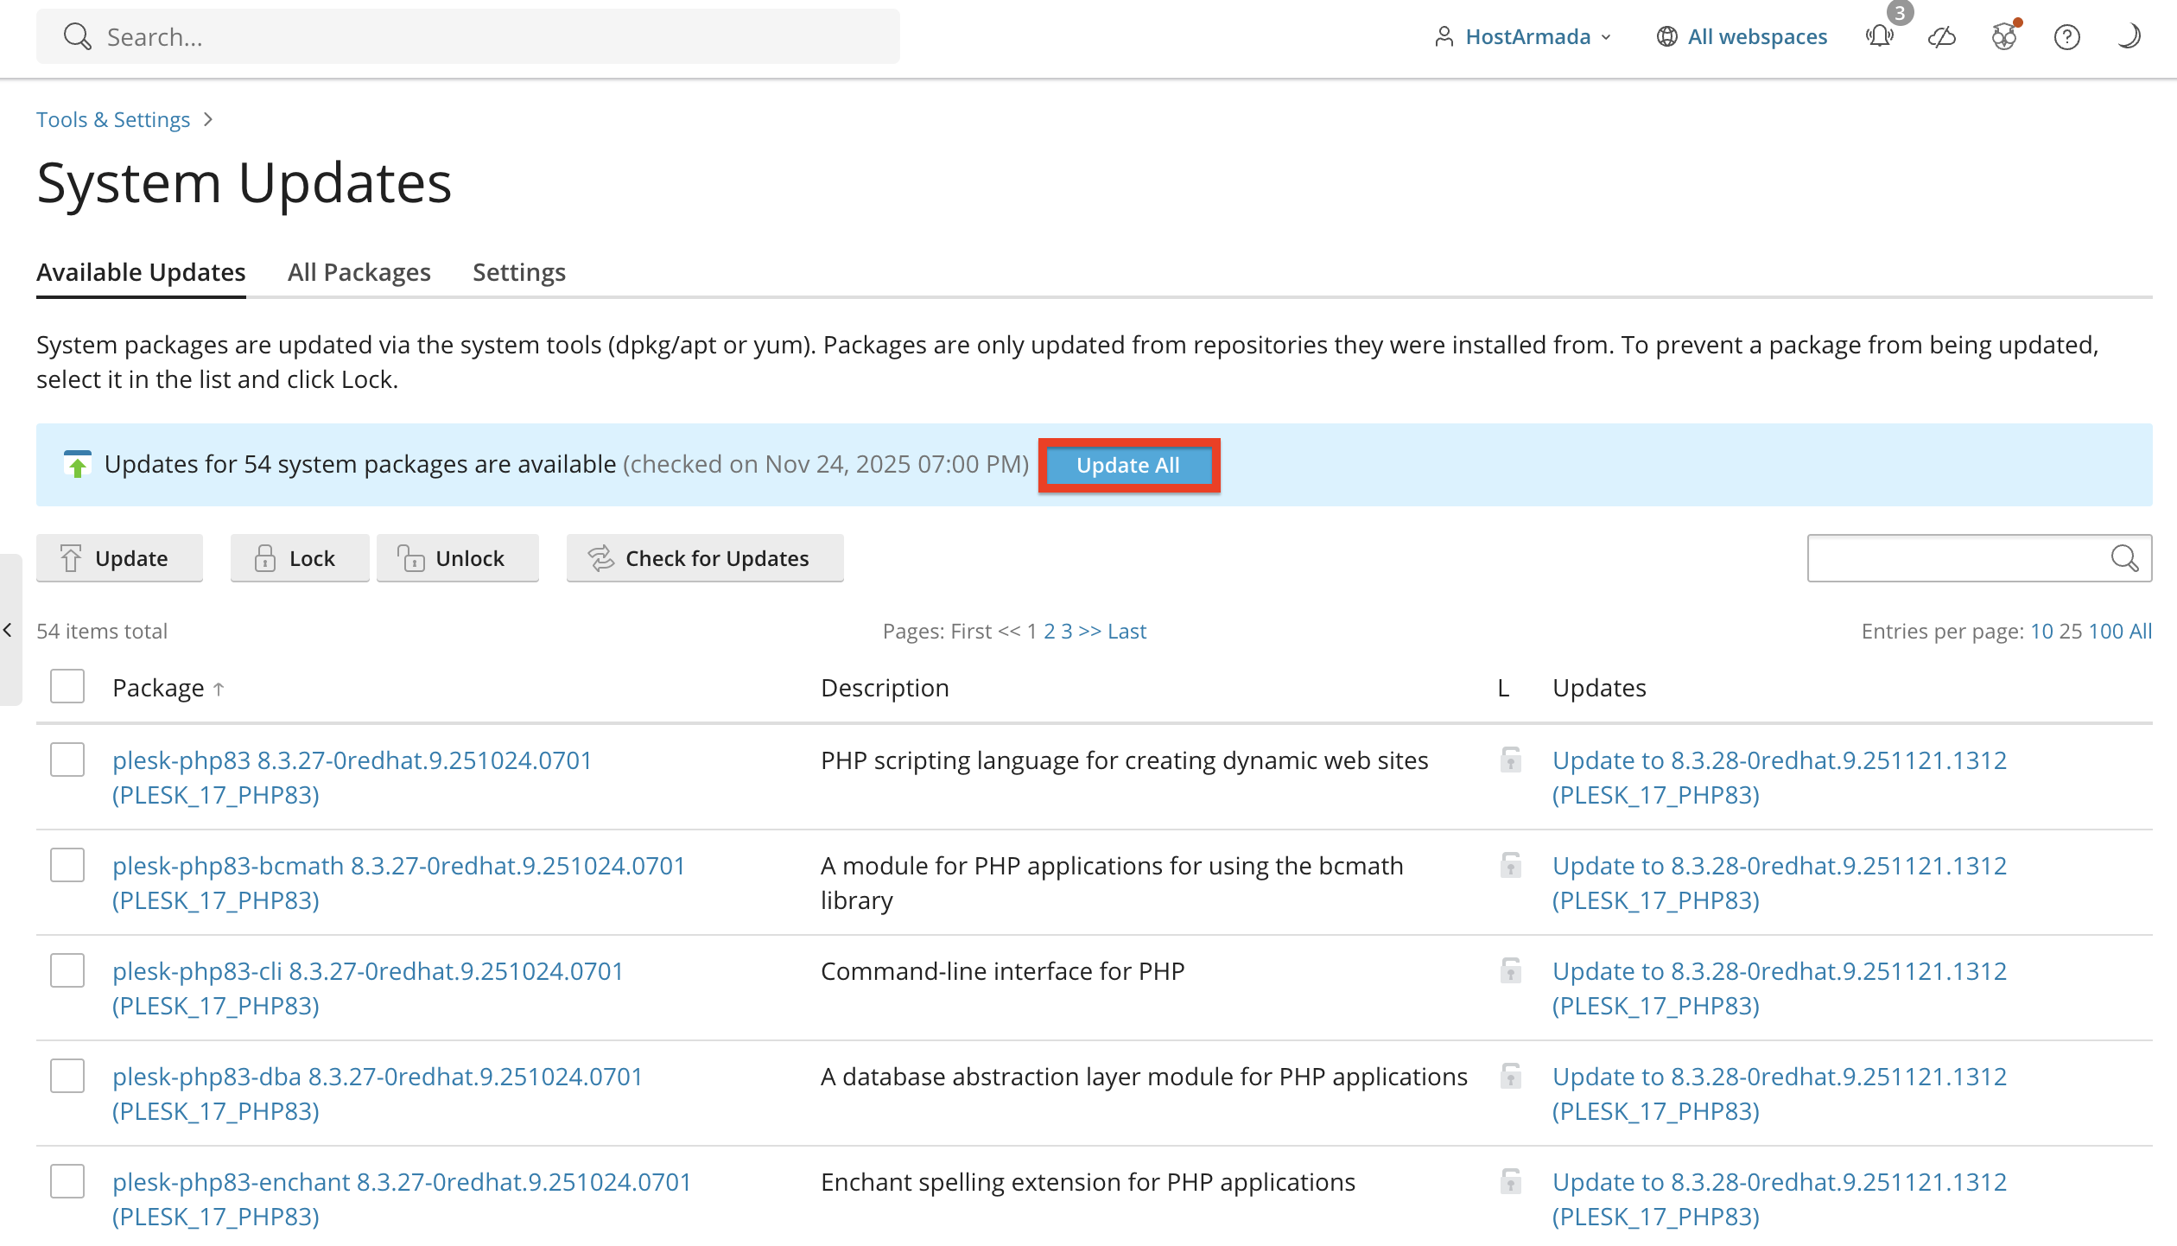Viewport: 2177px width, 1246px height.
Task: Focus the package list filter field
Action: coord(1980,558)
